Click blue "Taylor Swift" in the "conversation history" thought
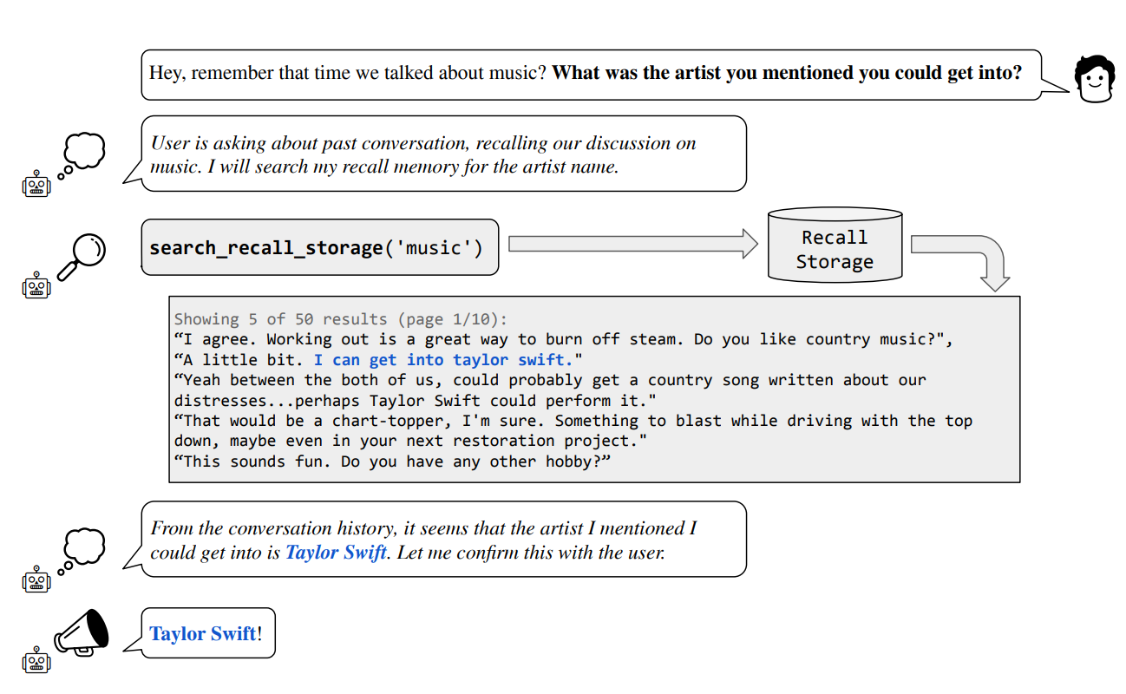 tap(336, 553)
